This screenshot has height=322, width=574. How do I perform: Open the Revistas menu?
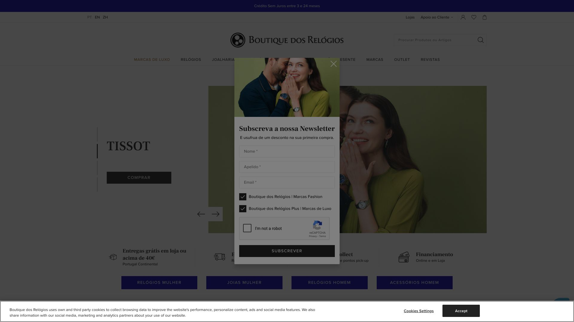430,60
